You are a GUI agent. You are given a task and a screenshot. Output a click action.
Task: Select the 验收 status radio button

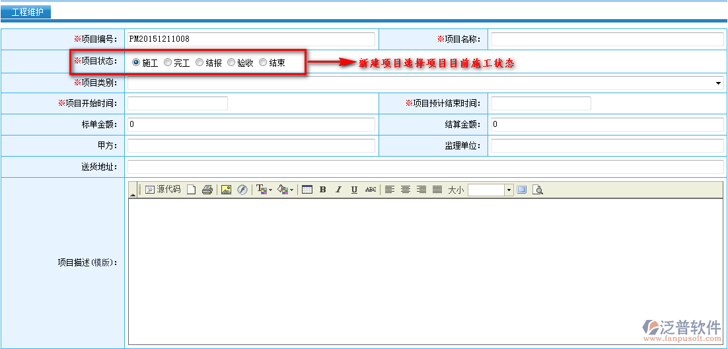pyautogui.click(x=231, y=62)
